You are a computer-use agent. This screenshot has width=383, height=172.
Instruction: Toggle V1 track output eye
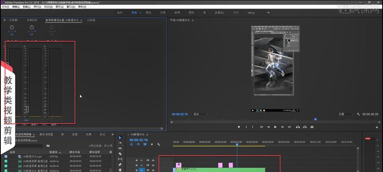point(153,170)
